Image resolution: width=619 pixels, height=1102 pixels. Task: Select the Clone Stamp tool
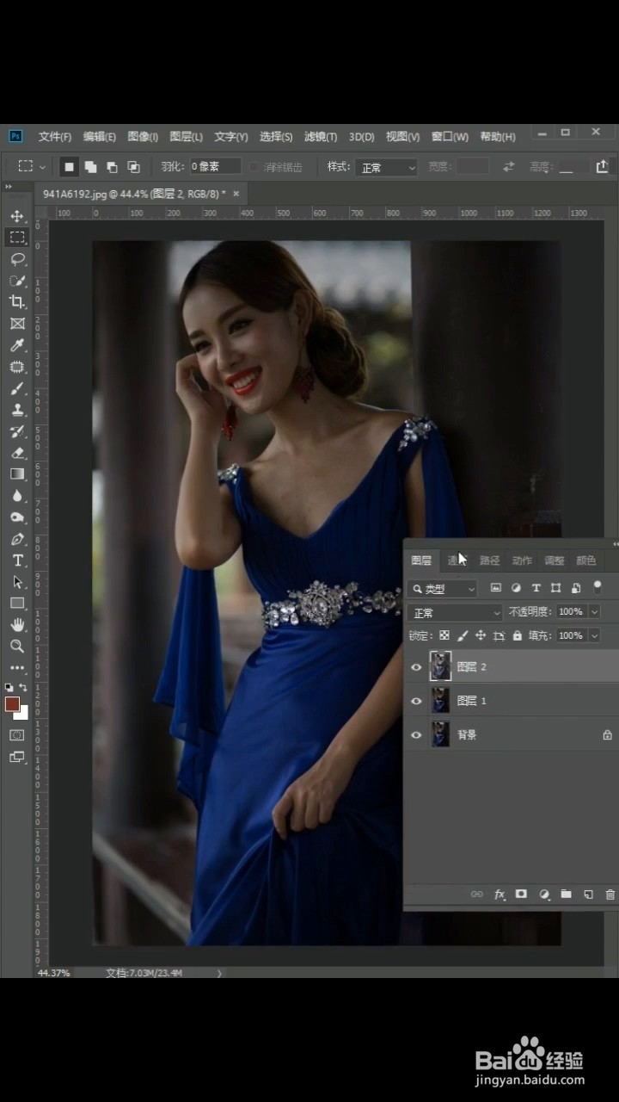(17, 410)
